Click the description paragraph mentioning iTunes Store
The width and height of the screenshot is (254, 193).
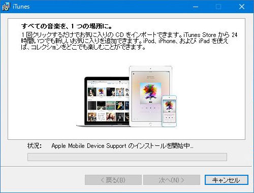click(129, 41)
